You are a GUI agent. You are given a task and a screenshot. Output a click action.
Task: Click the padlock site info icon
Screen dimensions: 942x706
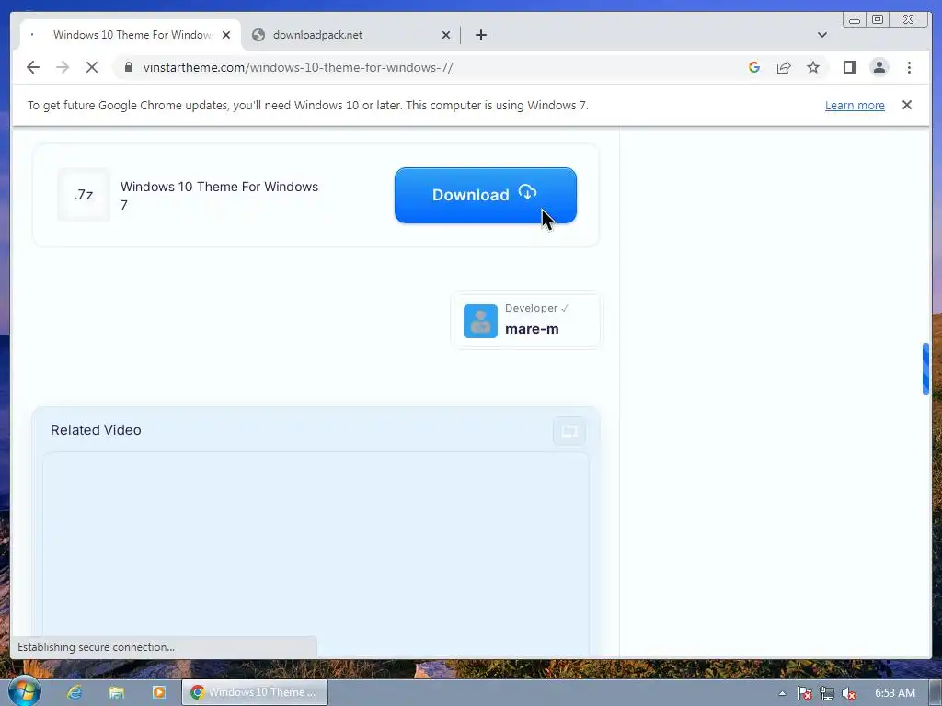tap(128, 67)
